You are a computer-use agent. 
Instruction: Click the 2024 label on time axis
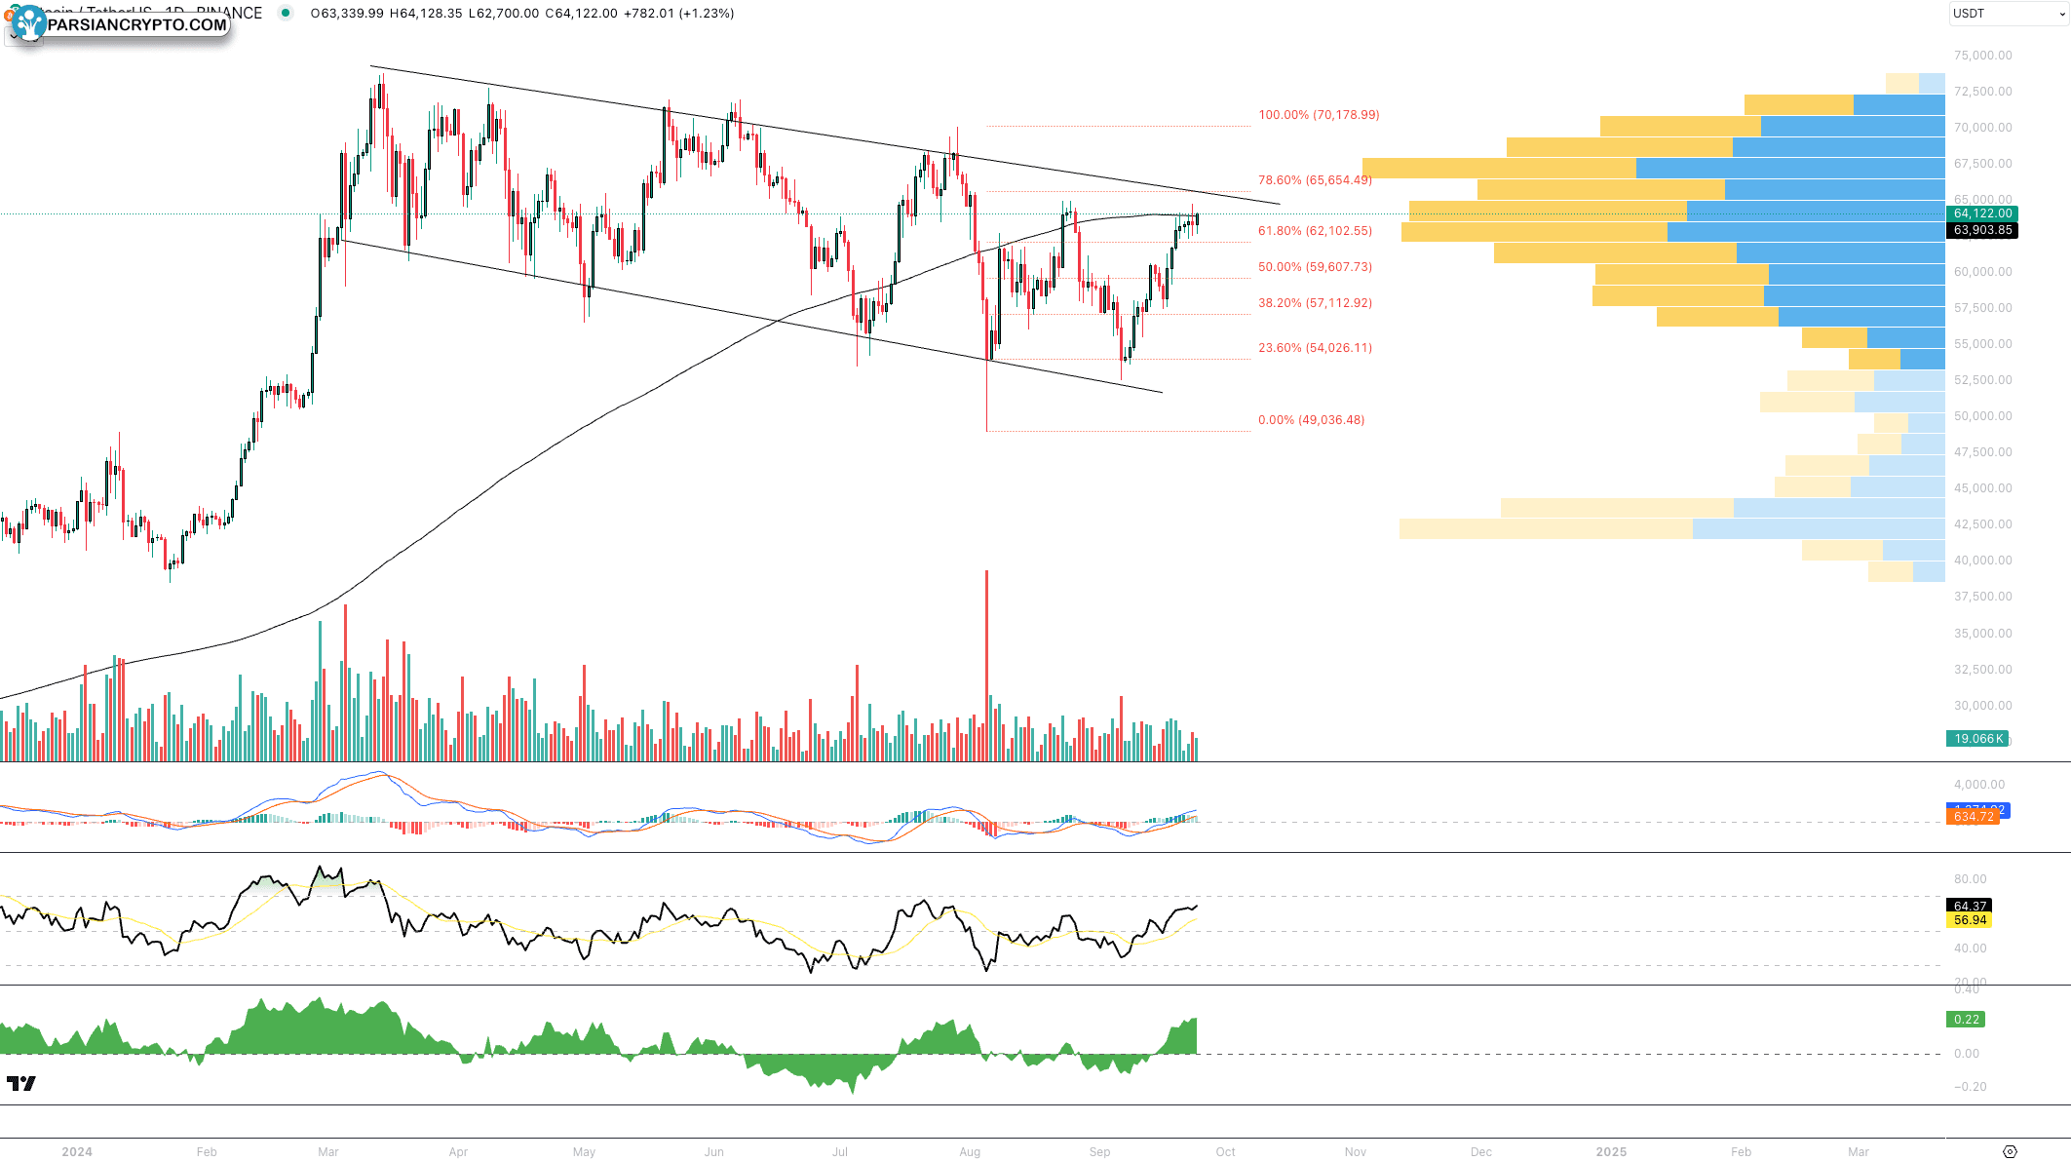pyautogui.click(x=77, y=1151)
